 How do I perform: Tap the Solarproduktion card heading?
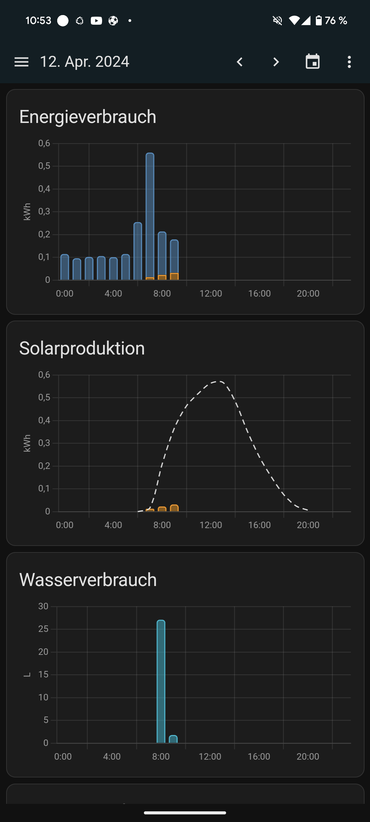82,348
